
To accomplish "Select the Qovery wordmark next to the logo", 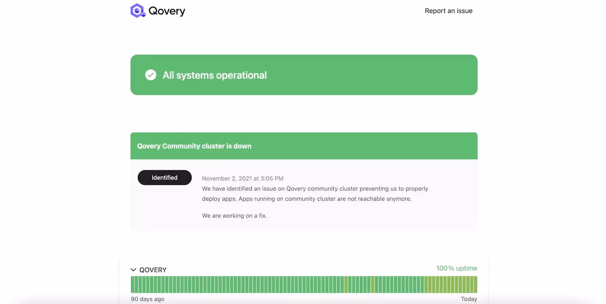I will 167,11.
